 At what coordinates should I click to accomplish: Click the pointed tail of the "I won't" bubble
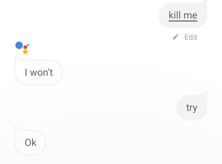(18, 58)
